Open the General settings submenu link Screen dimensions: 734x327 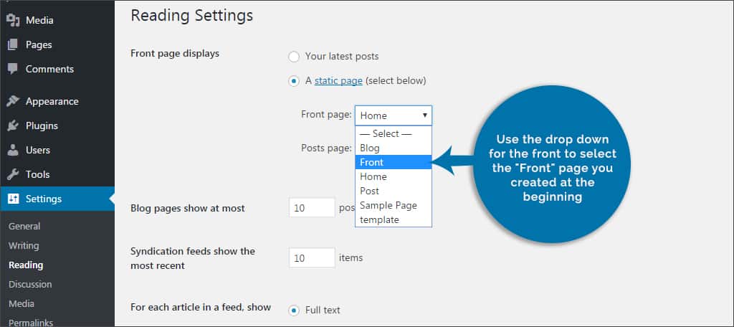(x=24, y=227)
